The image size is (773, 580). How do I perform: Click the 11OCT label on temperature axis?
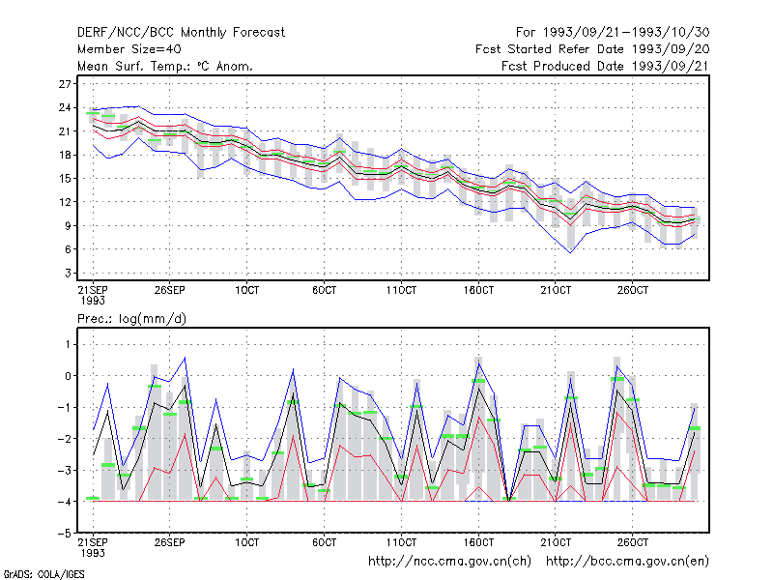[401, 290]
